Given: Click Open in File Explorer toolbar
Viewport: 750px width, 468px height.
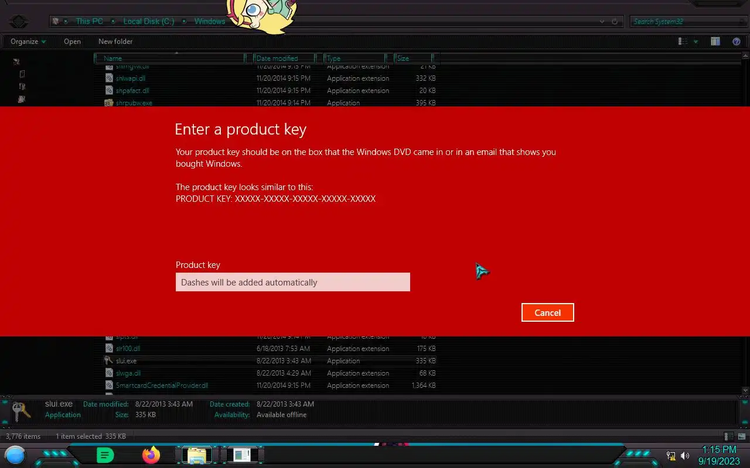Looking at the screenshot, I should point(72,42).
